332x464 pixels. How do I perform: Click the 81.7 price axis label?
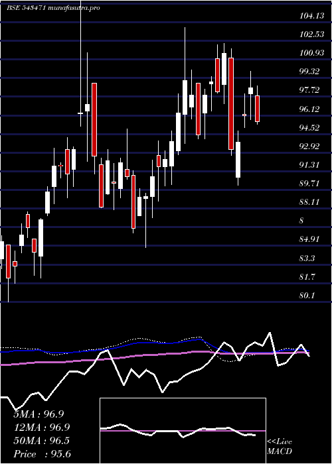(x=307, y=277)
